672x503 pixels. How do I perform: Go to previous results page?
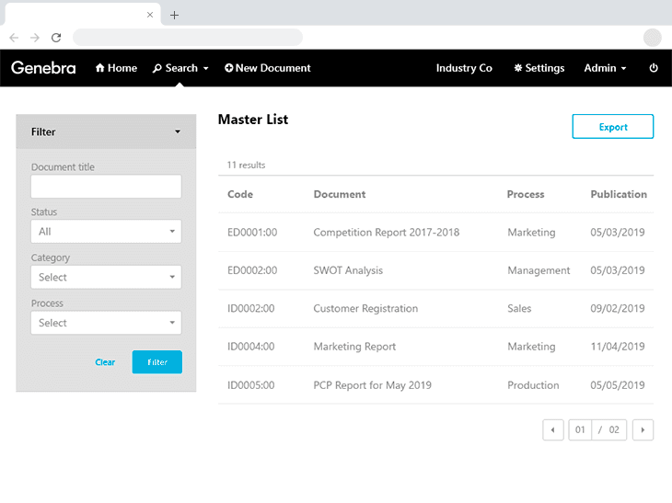point(553,429)
